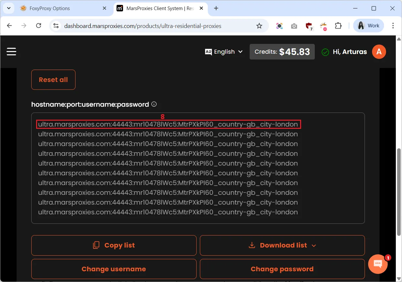402x282 pixels.
Task: Open the hamburger navigation menu
Action: pyautogui.click(x=11, y=52)
